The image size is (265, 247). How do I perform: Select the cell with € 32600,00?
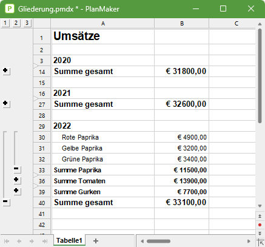[182, 104]
